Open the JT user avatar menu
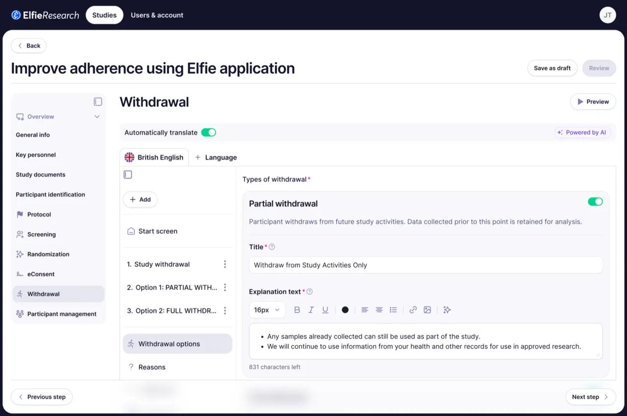The width and height of the screenshot is (627, 416). tap(607, 15)
